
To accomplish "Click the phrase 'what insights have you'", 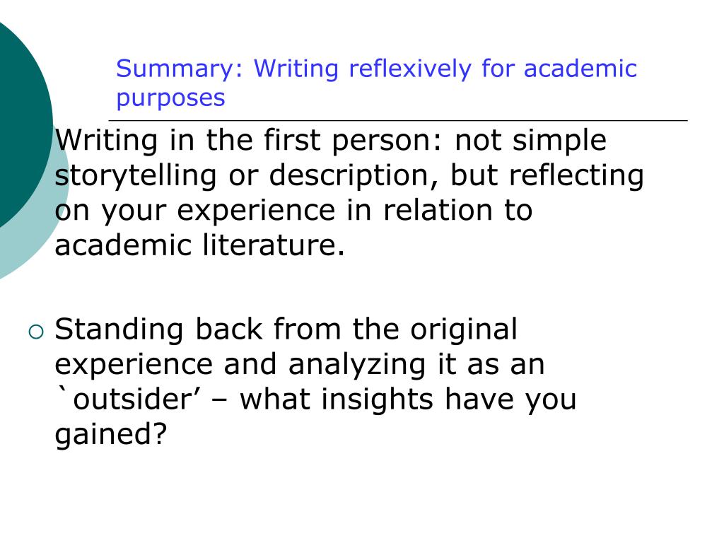I will (x=408, y=399).
